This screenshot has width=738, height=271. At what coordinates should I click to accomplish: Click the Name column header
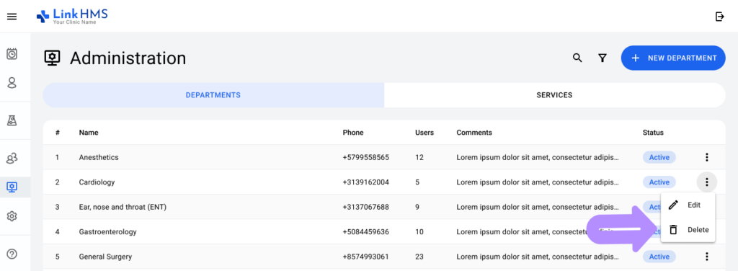click(89, 133)
